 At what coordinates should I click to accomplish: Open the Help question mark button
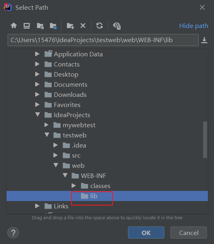(13, 233)
